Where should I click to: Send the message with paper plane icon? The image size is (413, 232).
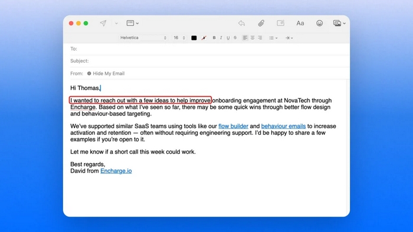point(103,23)
